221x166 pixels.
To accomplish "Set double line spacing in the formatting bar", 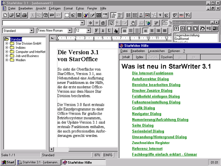I will point(137,31).
